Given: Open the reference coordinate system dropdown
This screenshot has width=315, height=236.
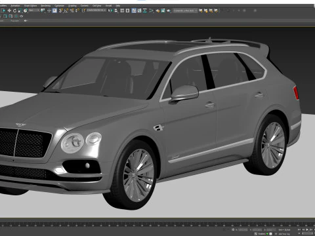Looking at the screenshot, I should [x=34, y=10].
